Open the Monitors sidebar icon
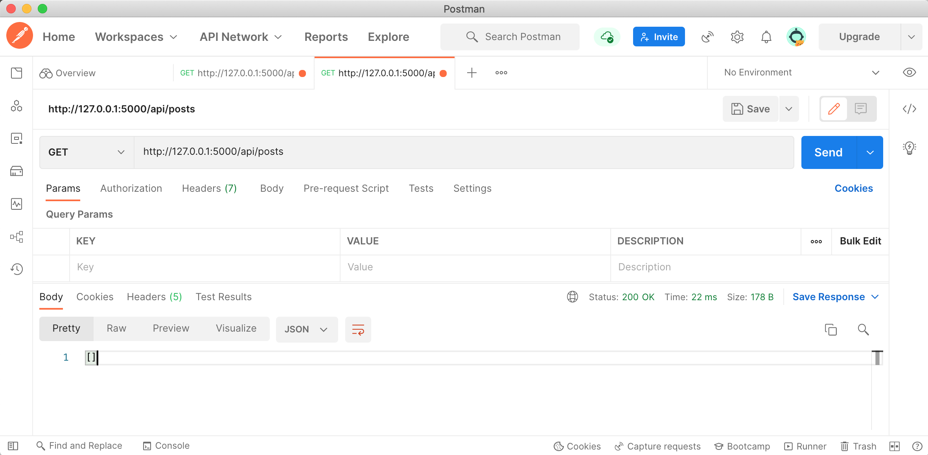The height and width of the screenshot is (455, 928). click(x=17, y=204)
